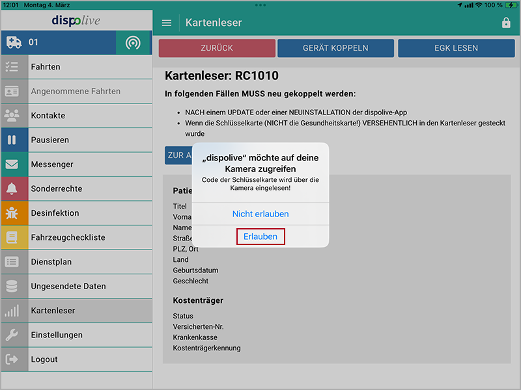This screenshot has height=390, width=521.
Task: Tap the Kontakte people icon
Action: (x=12, y=116)
